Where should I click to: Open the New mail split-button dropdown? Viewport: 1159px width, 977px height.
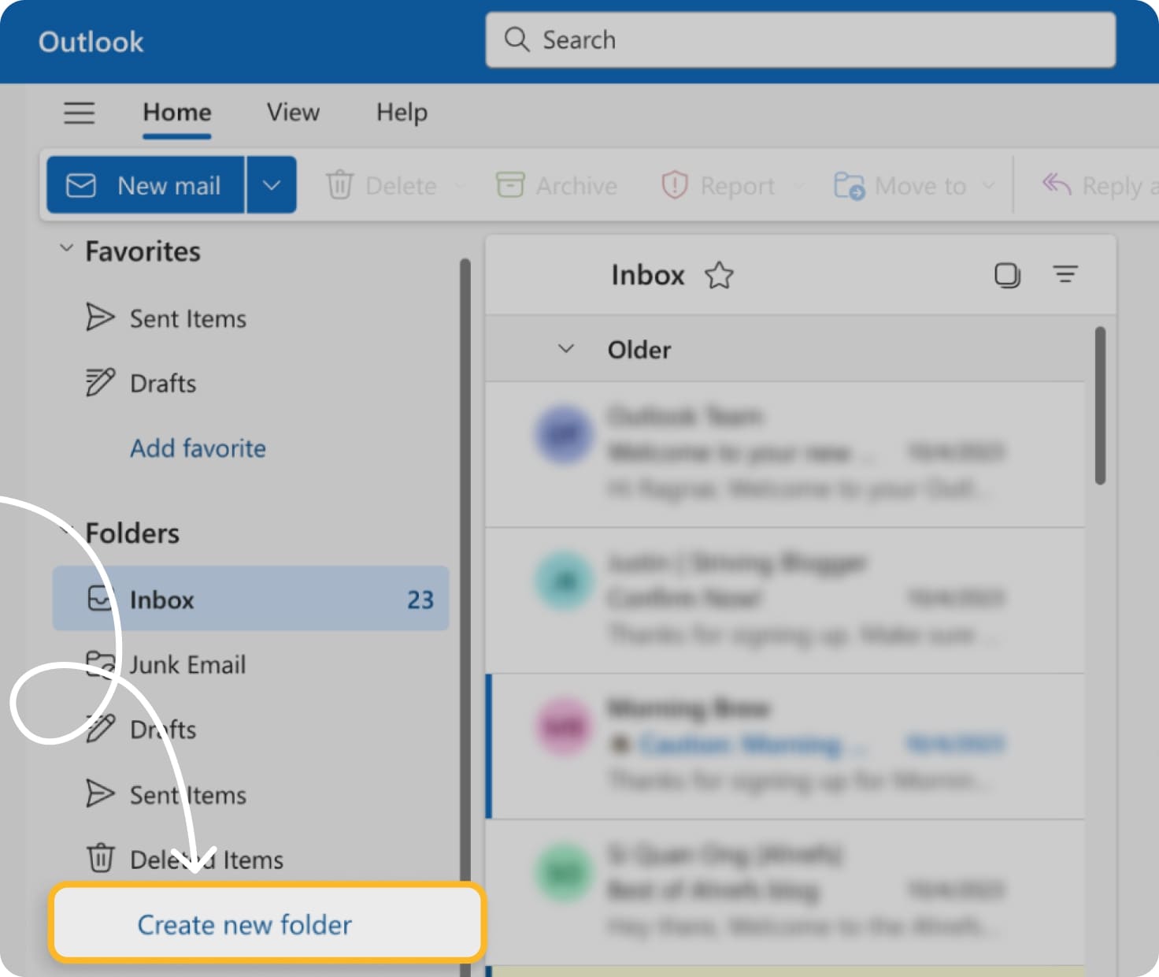[x=272, y=185]
